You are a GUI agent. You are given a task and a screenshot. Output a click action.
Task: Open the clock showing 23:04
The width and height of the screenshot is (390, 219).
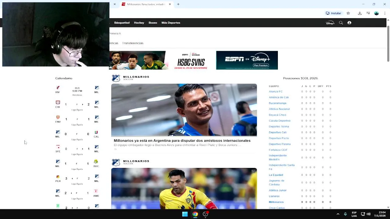pyautogui.click(x=380, y=214)
